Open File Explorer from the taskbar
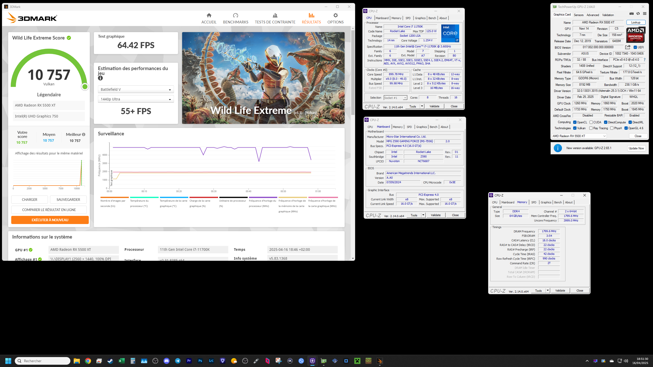653x367 pixels. click(x=77, y=361)
